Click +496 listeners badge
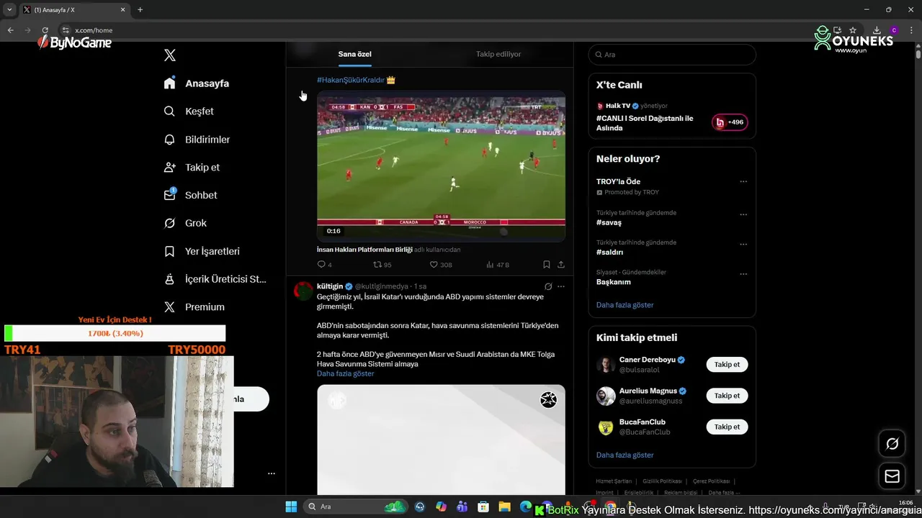 point(730,122)
